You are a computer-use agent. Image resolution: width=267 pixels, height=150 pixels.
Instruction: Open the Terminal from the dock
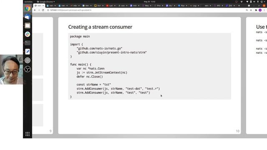[x=28, y=43]
